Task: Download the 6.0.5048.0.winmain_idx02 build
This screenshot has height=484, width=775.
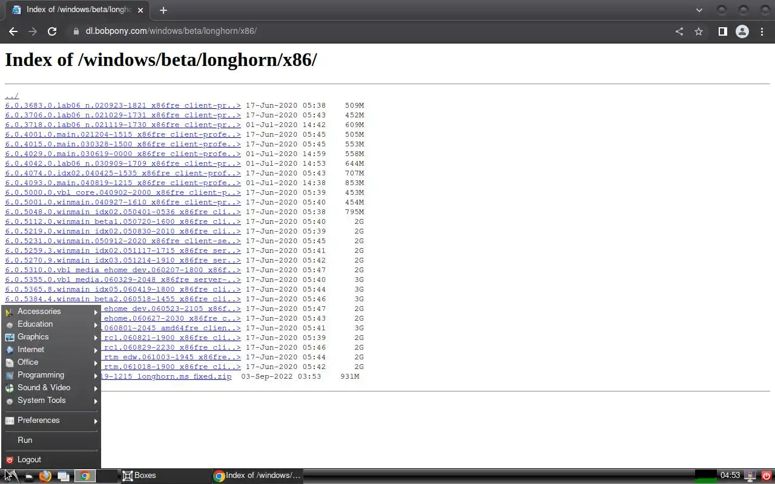Action: (123, 212)
